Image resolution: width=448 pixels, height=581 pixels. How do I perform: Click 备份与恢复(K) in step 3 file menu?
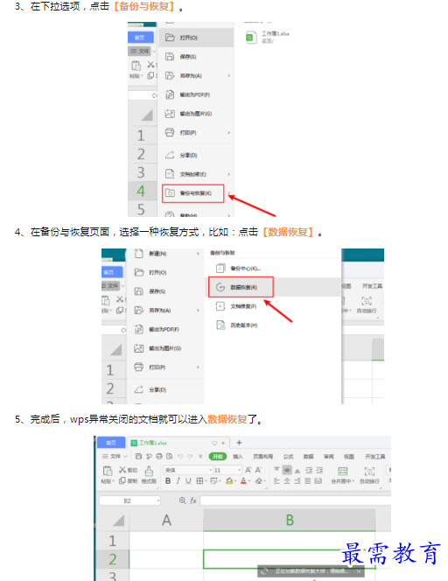[193, 193]
